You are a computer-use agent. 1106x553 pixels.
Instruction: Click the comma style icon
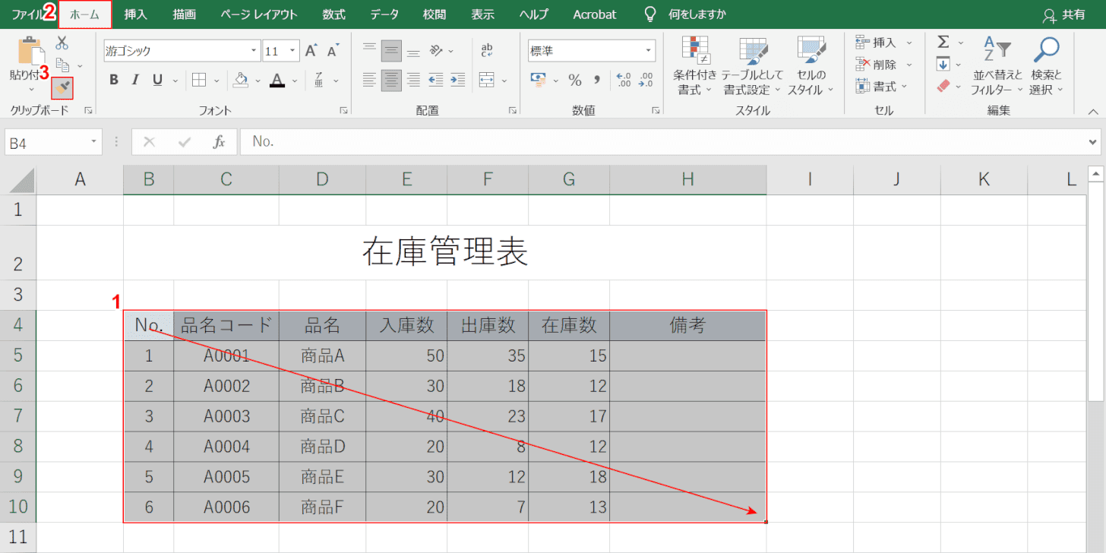[597, 80]
